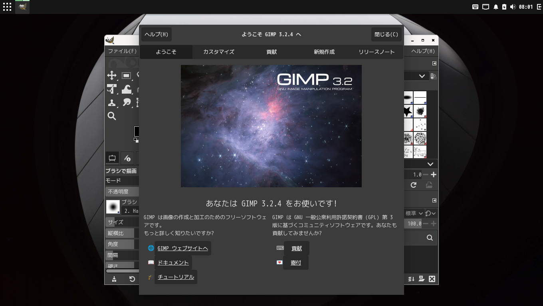Image resolution: width=543 pixels, height=306 pixels.
Task: Activate the Clone stamp tool
Action: pos(112,103)
